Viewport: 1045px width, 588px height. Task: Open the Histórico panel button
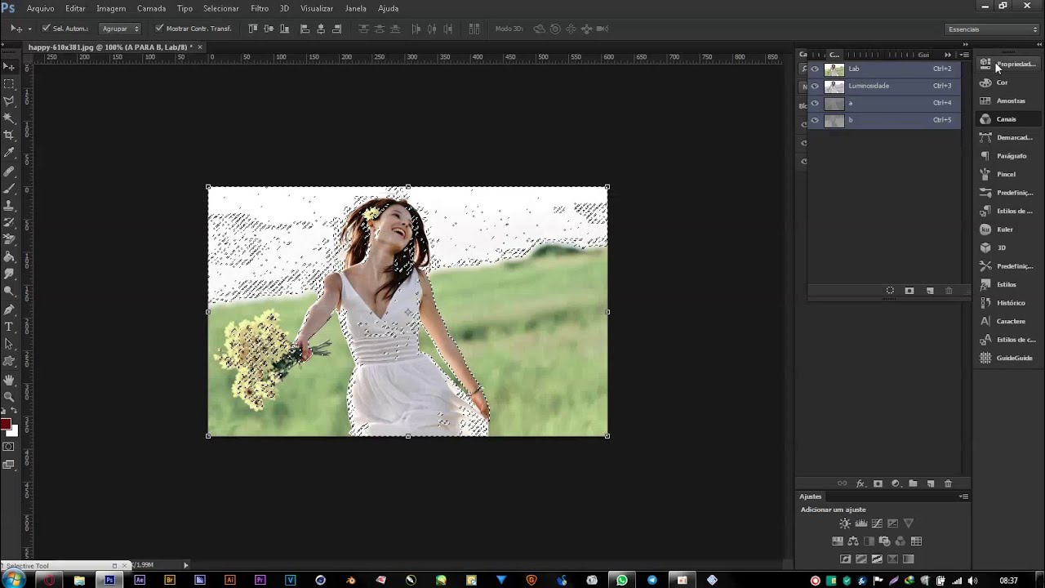point(1008,303)
